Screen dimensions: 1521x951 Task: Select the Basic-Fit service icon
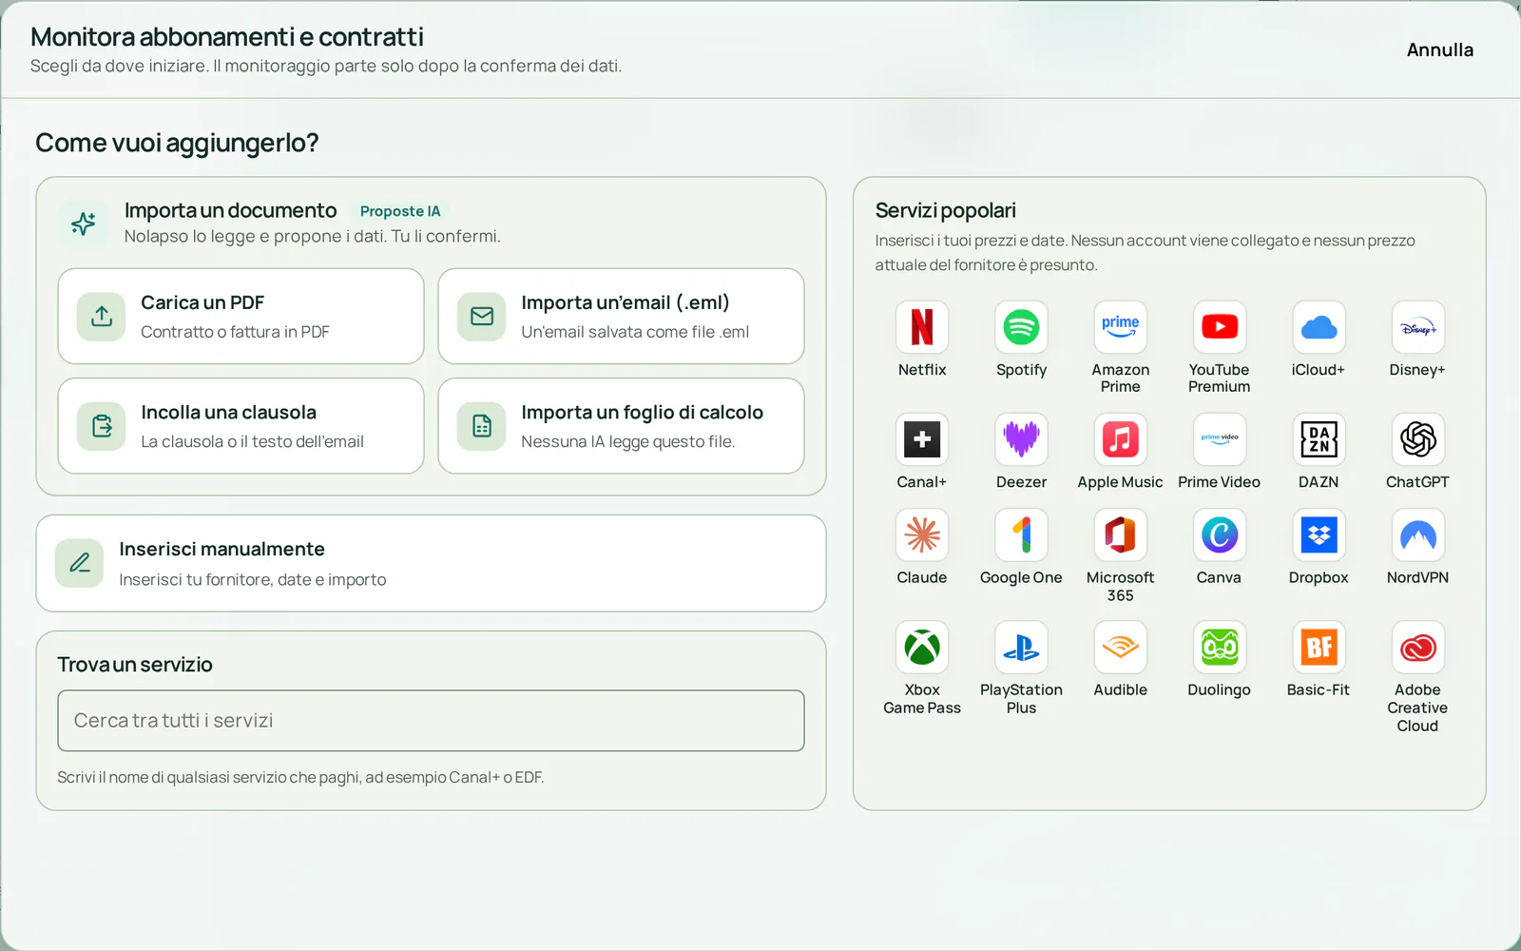(x=1319, y=648)
